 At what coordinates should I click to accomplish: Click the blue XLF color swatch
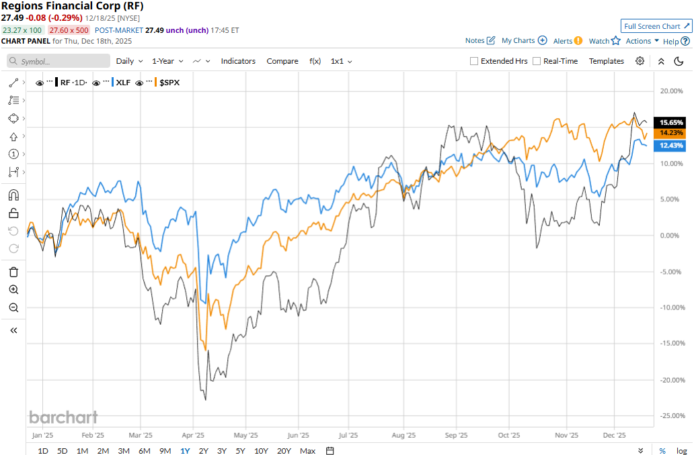(113, 82)
